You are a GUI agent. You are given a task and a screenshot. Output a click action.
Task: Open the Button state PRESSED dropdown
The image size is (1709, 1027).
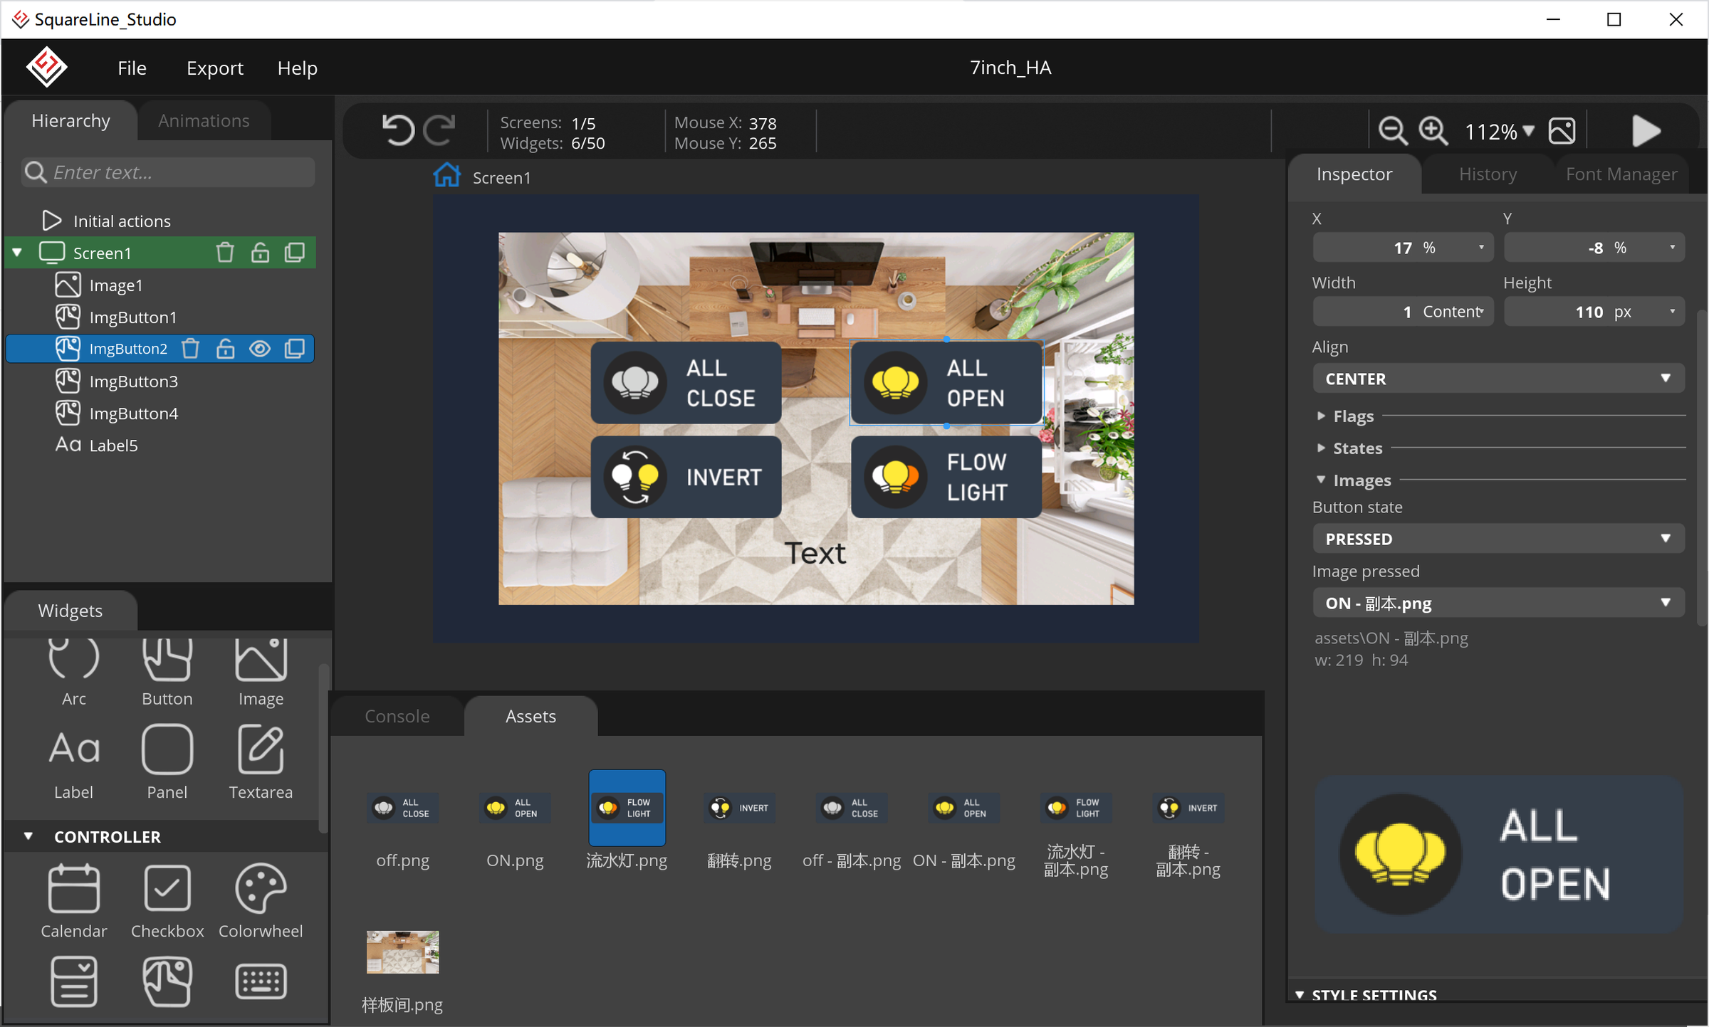[1498, 539]
